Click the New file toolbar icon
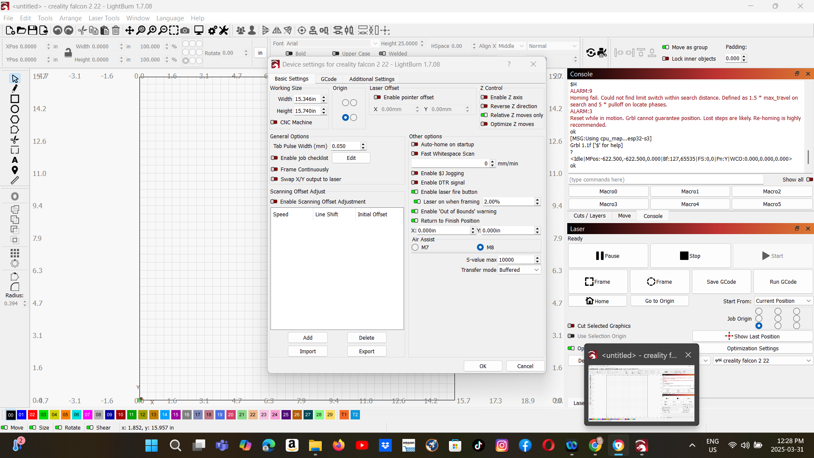The height and width of the screenshot is (458, 814). pos(10,30)
